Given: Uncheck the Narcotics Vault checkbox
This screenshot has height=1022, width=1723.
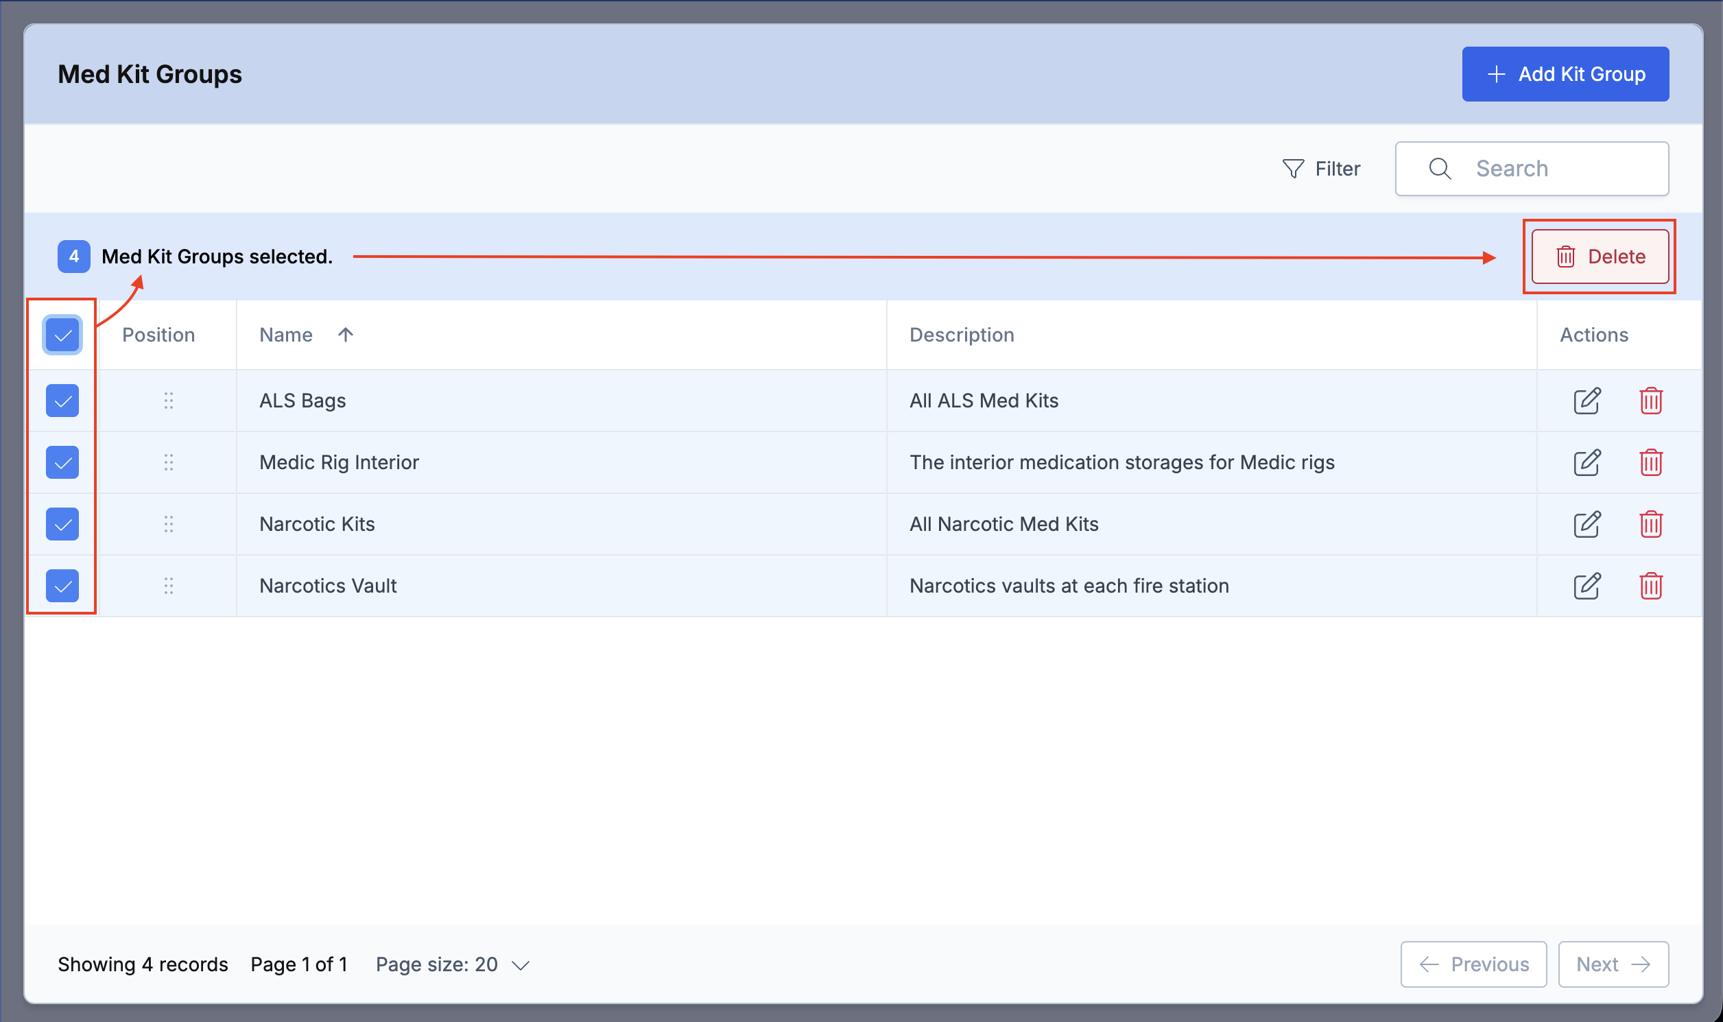Looking at the screenshot, I should click(x=62, y=585).
